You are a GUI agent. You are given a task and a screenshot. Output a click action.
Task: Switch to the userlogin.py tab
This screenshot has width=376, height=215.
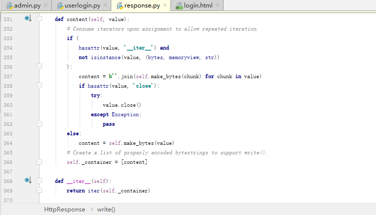point(82,6)
